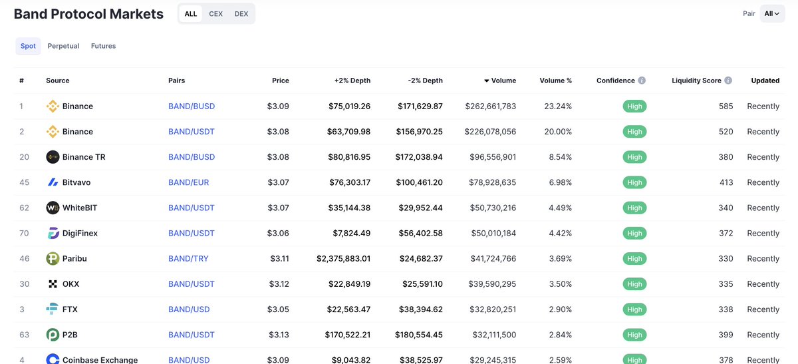Viewport: 798px width, 364px height.
Task: Click the $180,554.45 depth value
Action: 420,335
